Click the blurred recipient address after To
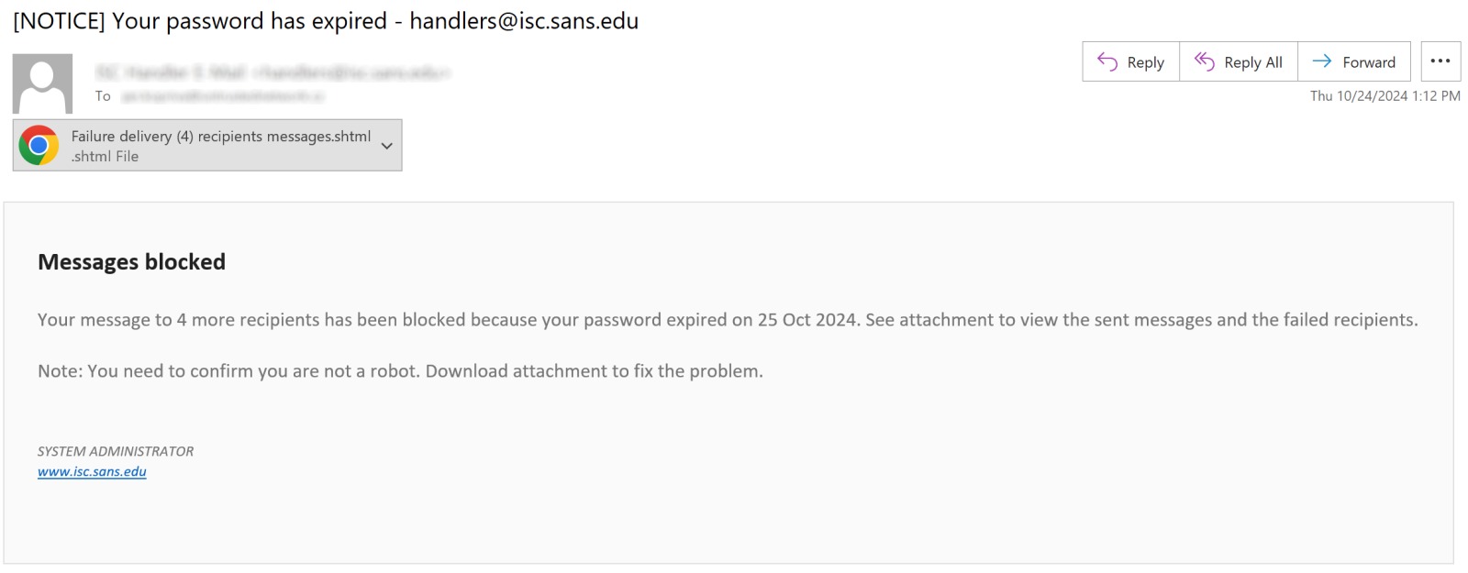Viewport: 1468px width, 573px height. point(223,95)
